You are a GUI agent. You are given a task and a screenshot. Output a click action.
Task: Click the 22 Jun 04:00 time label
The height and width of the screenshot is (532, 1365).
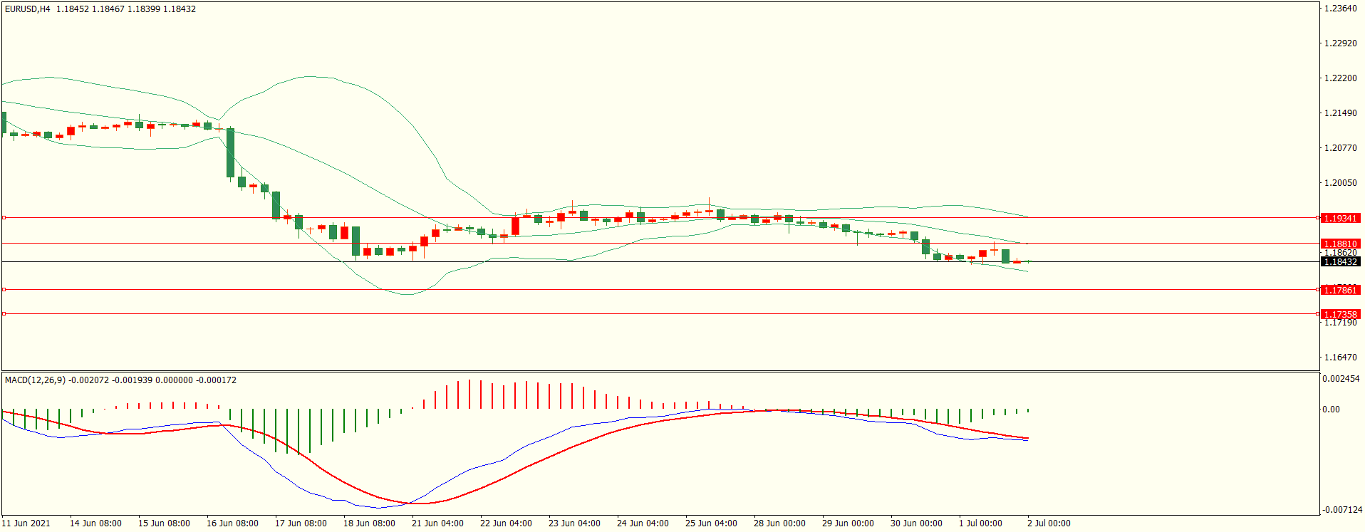[506, 523]
